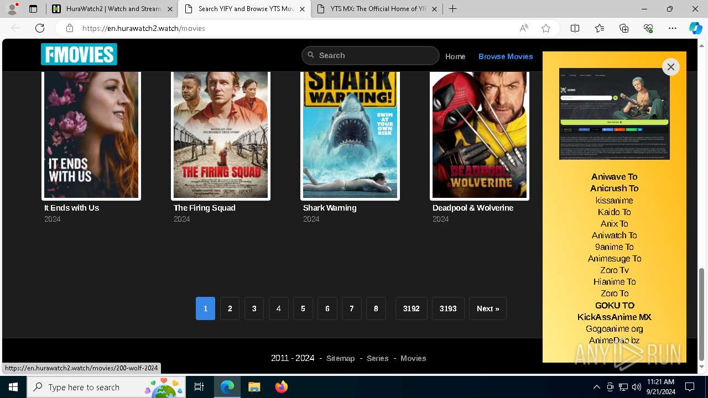Open Microsoft Edge from taskbar
The height and width of the screenshot is (398, 708).
coord(227,387)
